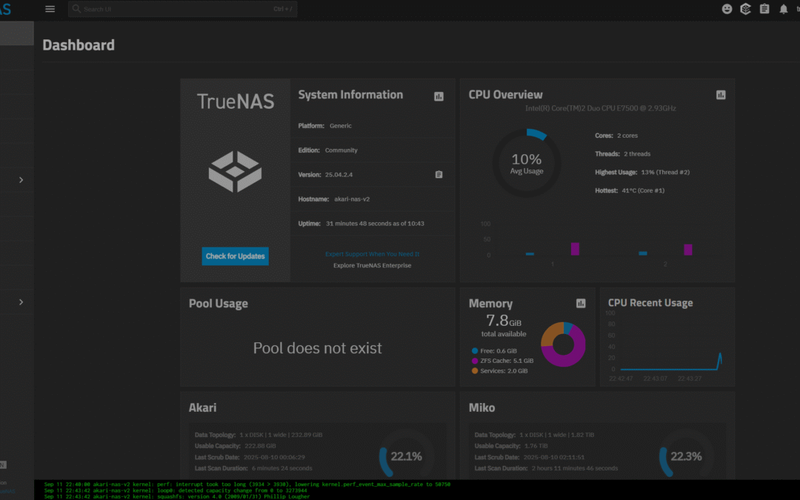Click the thread 2 purple CPU bar
The image size is (800, 500).
point(687,250)
